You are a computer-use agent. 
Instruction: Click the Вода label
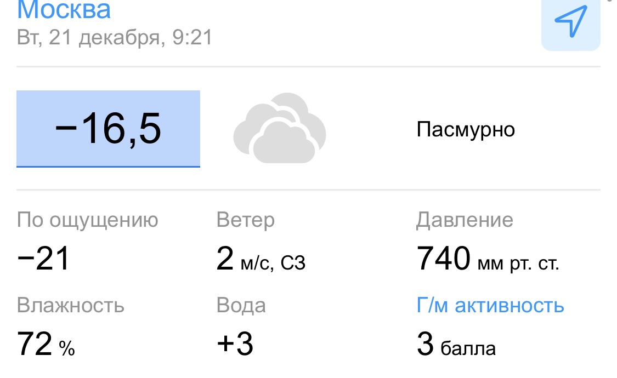241,305
